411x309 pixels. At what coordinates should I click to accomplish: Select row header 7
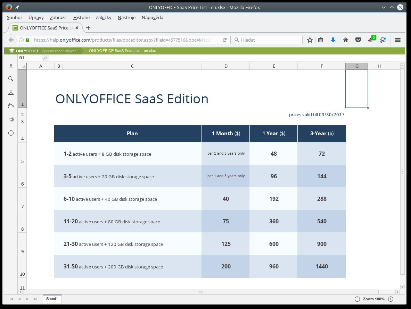tap(22, 199)
